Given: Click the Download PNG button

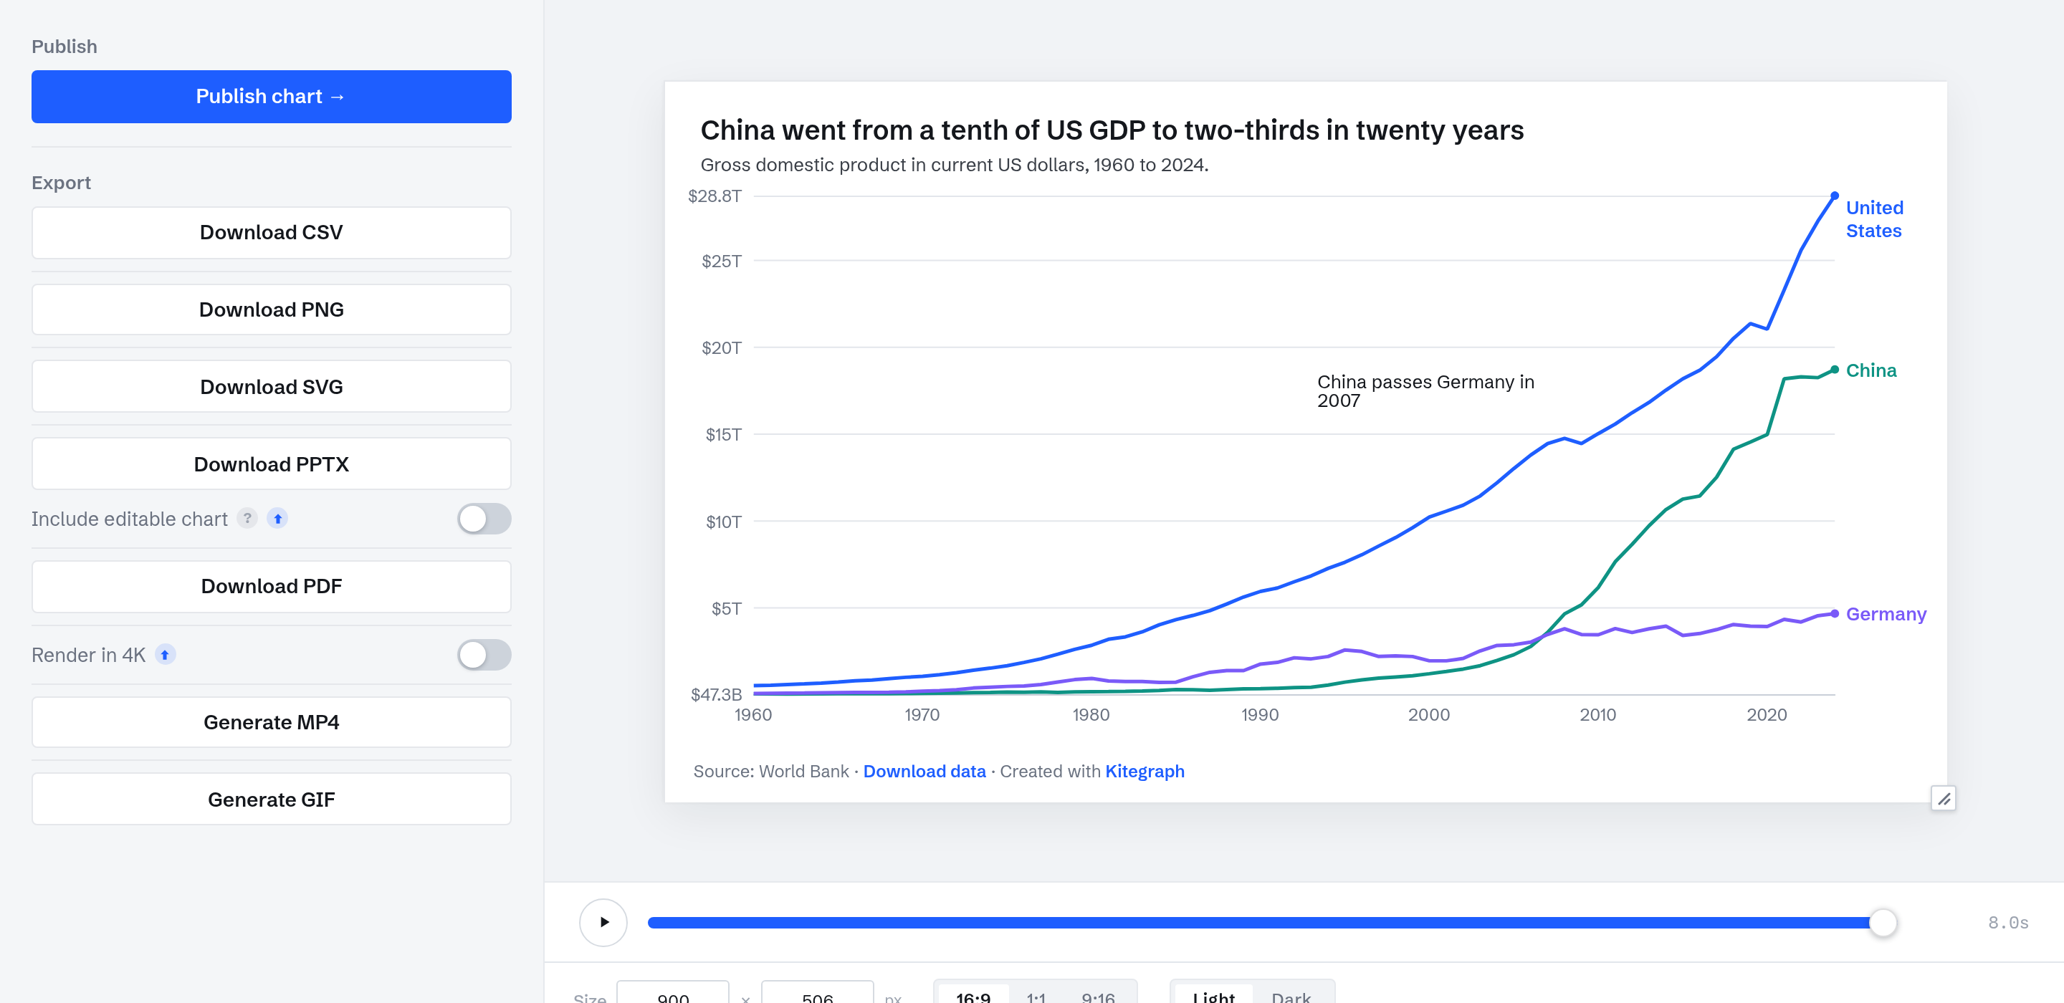Looking at the screenshot, I should [272, 309].
